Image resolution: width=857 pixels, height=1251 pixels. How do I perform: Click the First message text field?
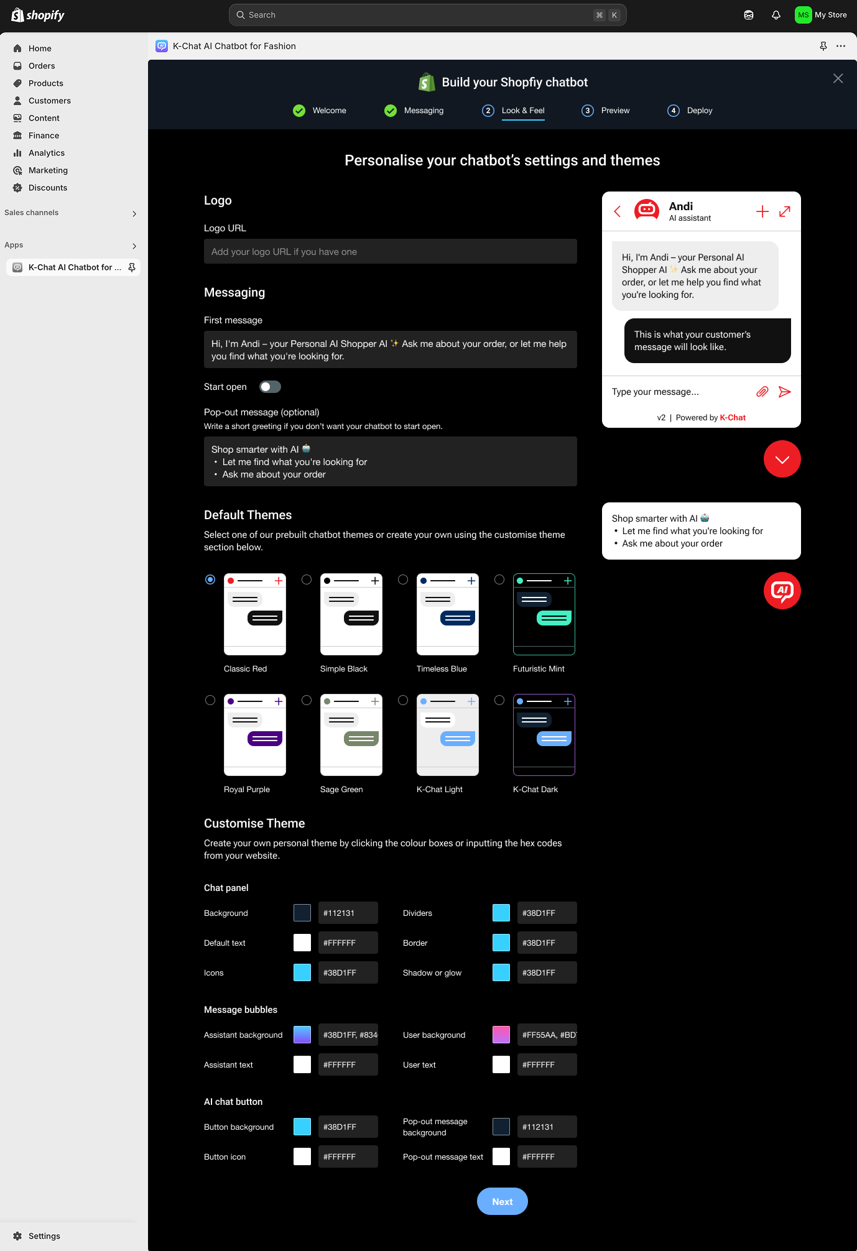point(391,349)
